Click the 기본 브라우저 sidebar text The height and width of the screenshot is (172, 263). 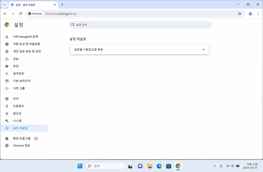22,81
